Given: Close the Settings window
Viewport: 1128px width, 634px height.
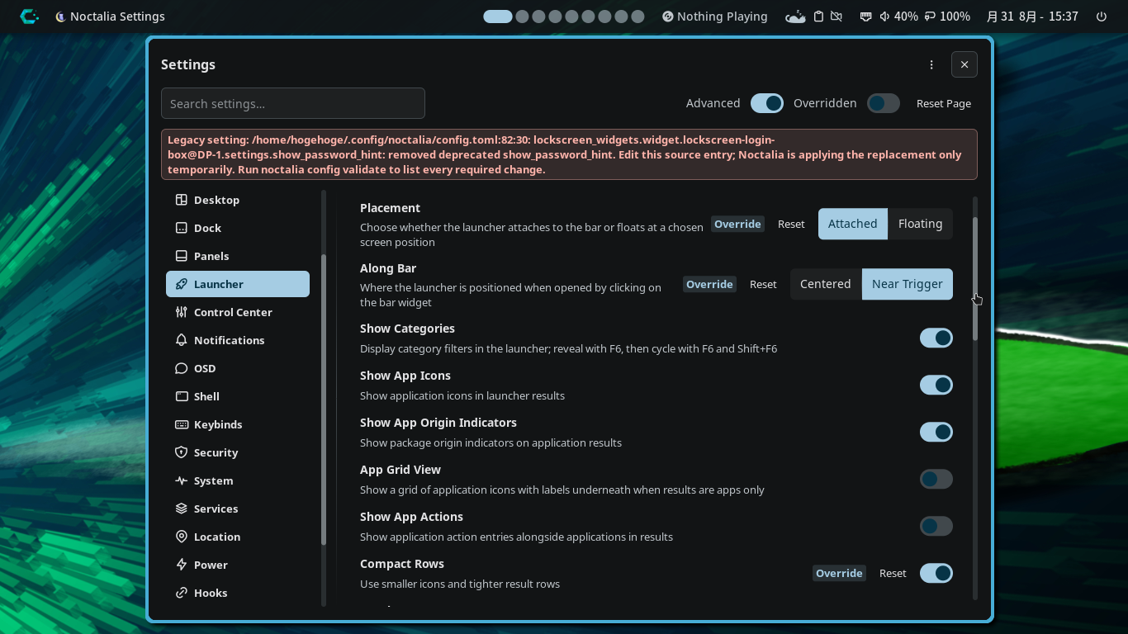Looking at the screenshot, I should pyautogui.click(x=964, y=64).
